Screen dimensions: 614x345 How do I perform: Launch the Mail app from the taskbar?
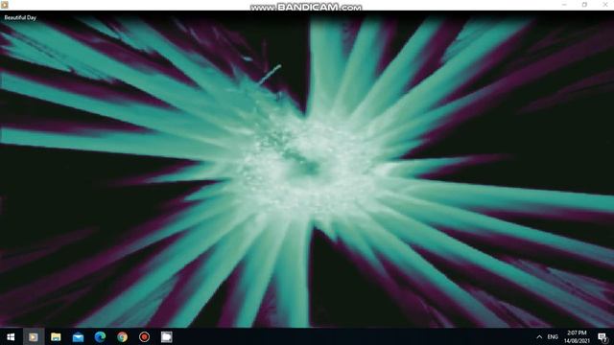(78, 336)
